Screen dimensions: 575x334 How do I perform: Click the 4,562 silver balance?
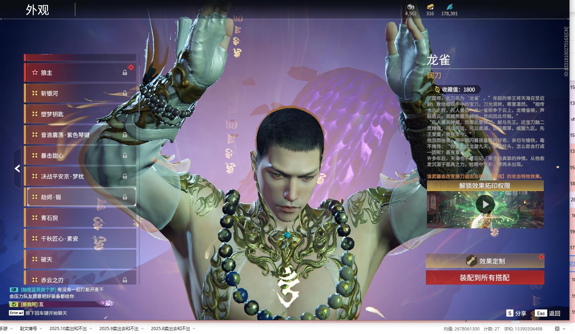coord(411,14)
